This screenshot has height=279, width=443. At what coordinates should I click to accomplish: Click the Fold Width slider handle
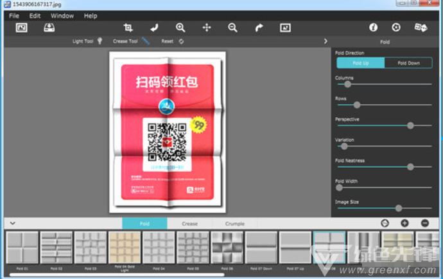coord(340,188)
